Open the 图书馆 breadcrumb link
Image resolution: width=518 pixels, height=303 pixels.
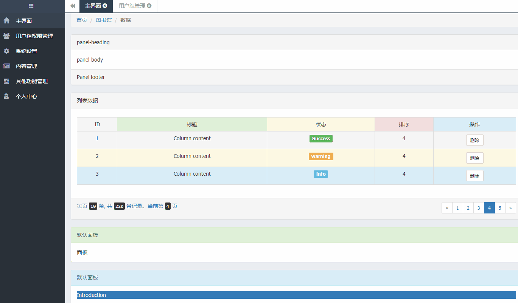pos(104,20)
